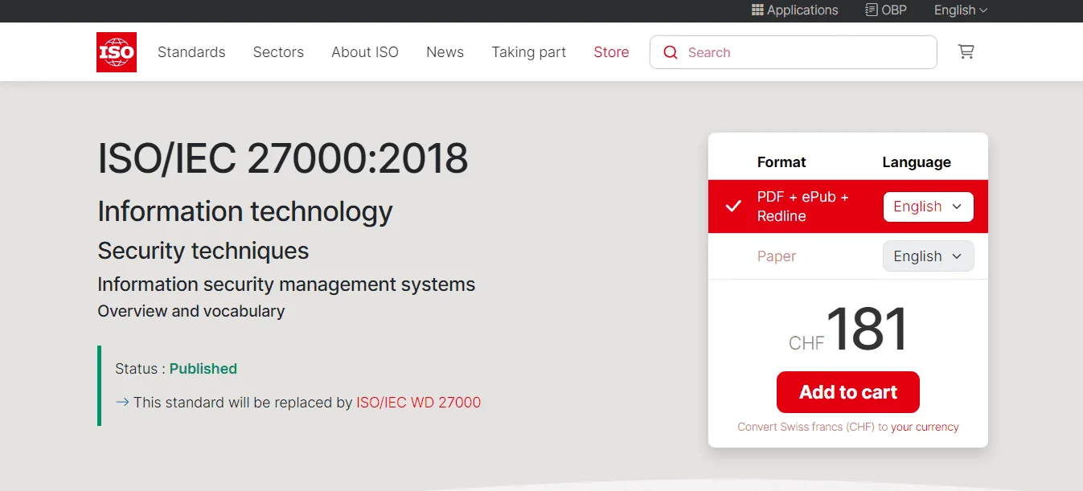1083x491 pixels.
Task: Go to the Store page
Action: 611,52
